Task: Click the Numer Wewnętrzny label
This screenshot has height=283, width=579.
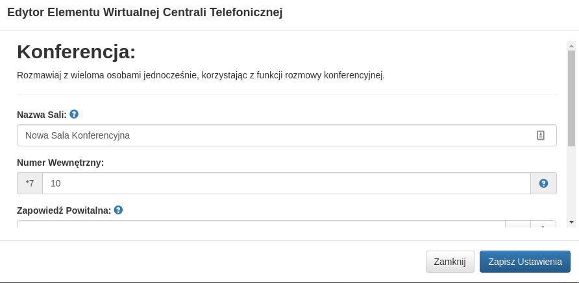Action: [x=60, y=163]
